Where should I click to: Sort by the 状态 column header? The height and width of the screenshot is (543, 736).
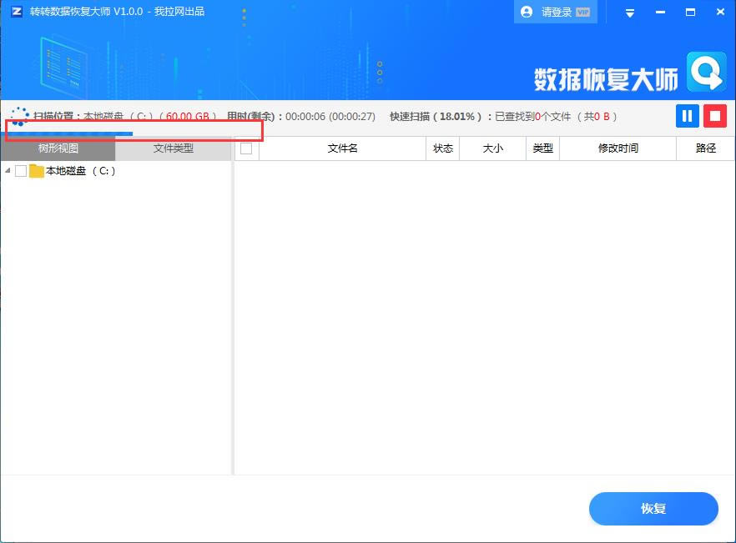point(442,148)
